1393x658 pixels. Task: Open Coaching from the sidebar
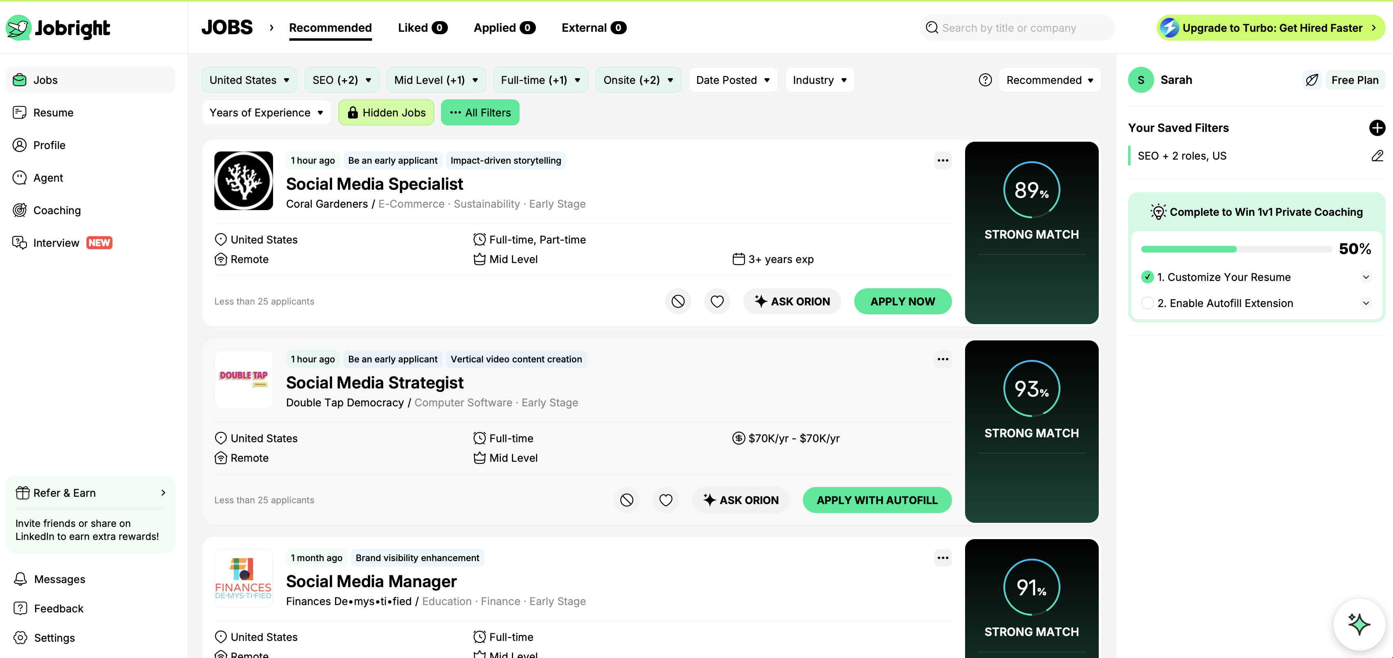point(90,210)
